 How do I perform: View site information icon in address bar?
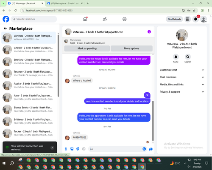tap(22, 10)
